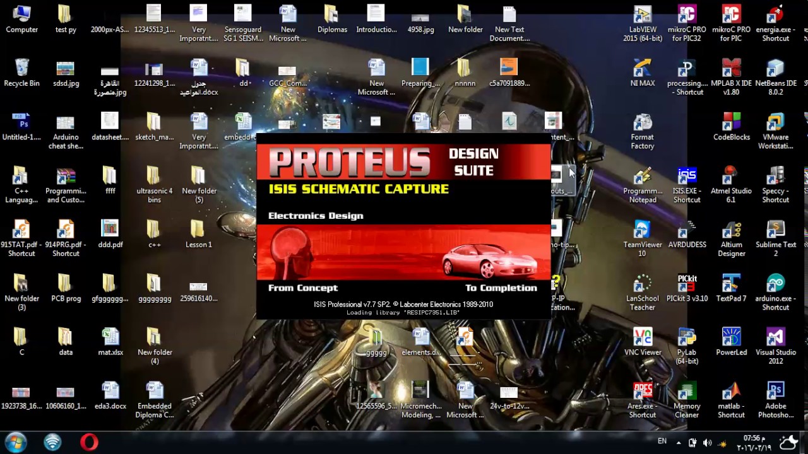The height and width of the screenshot is (454, 808).
Task: Select the Sublime Text 2 icon
Action: [x=776, y=239]
